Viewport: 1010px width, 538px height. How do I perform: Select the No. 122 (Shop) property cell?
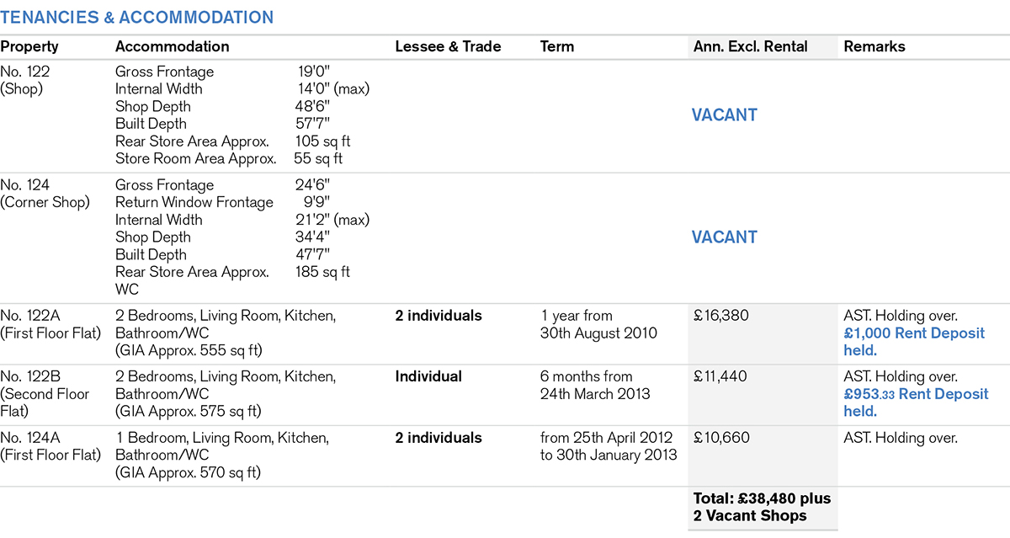click(x=24, y=81)
